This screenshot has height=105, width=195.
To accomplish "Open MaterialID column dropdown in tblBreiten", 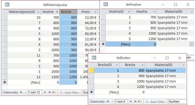I will click(184, 65).
